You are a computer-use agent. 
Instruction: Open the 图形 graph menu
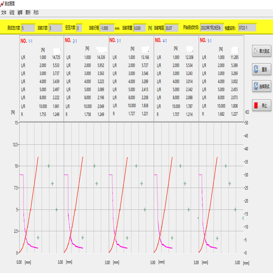[28, 13]
